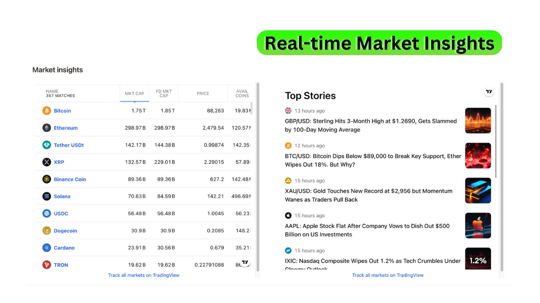This screenshot has height=303, width=540.
Task: Click the Market insights heading
Action: pos(58,70)
